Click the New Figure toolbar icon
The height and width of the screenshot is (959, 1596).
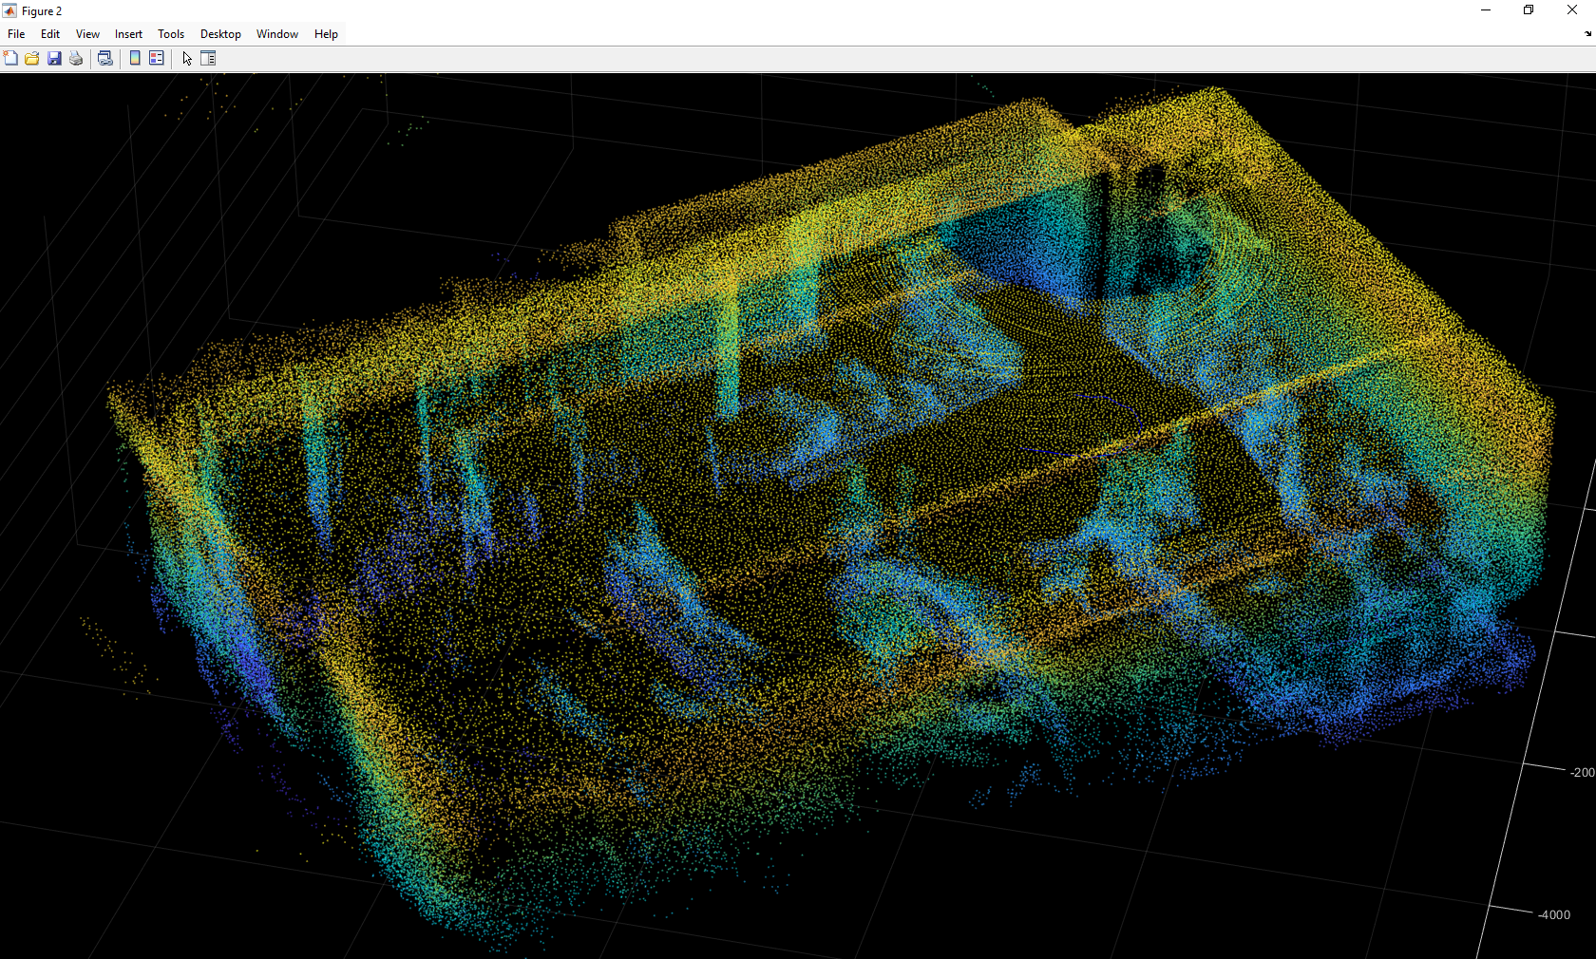click(10, 59)
